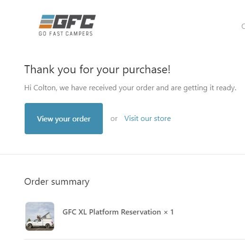
Task: Click the striped blue-gray-orange logo emblem
Action: point(47,22)
